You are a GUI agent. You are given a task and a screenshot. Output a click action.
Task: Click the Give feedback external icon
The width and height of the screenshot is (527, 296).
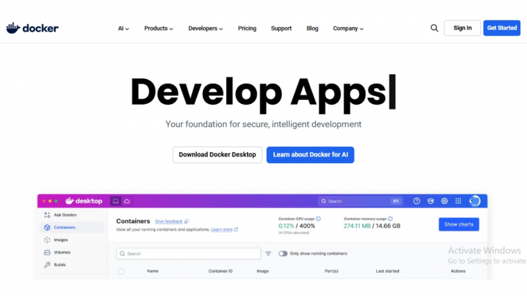click(x=186, y=221)
